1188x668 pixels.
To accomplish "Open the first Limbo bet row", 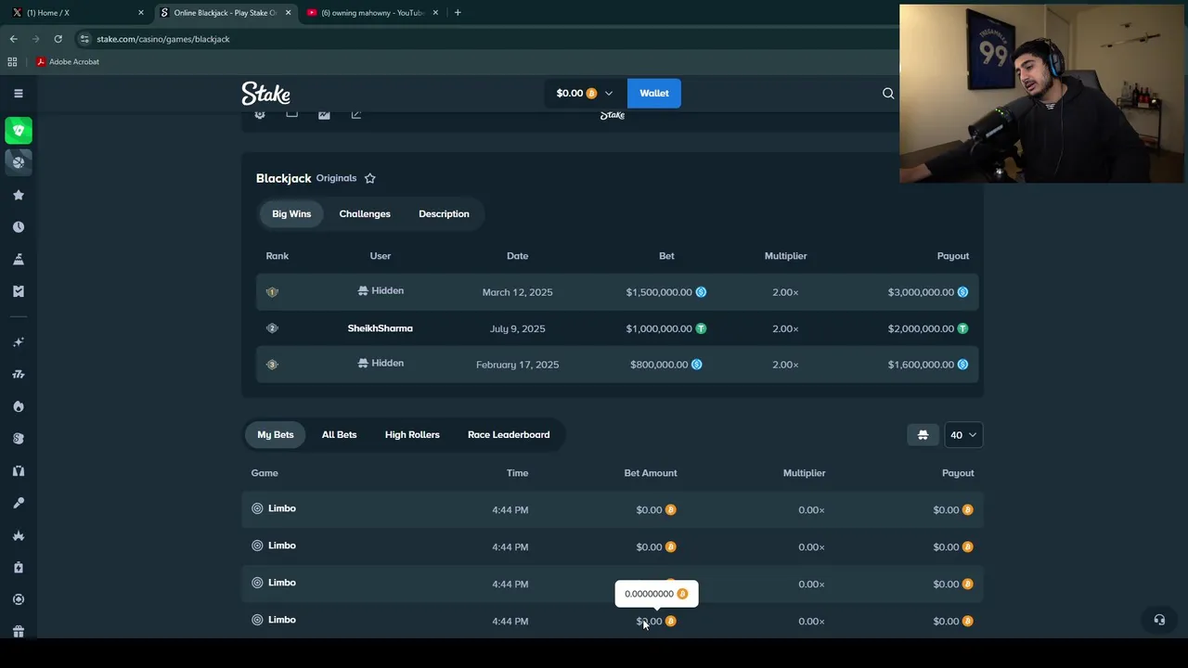I will pyautogui.click(x=613, y=509).
